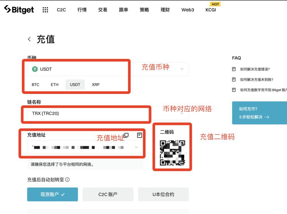Click the 充值 page heading
This screenshot has width=287, height=214.
pos(46,39)
